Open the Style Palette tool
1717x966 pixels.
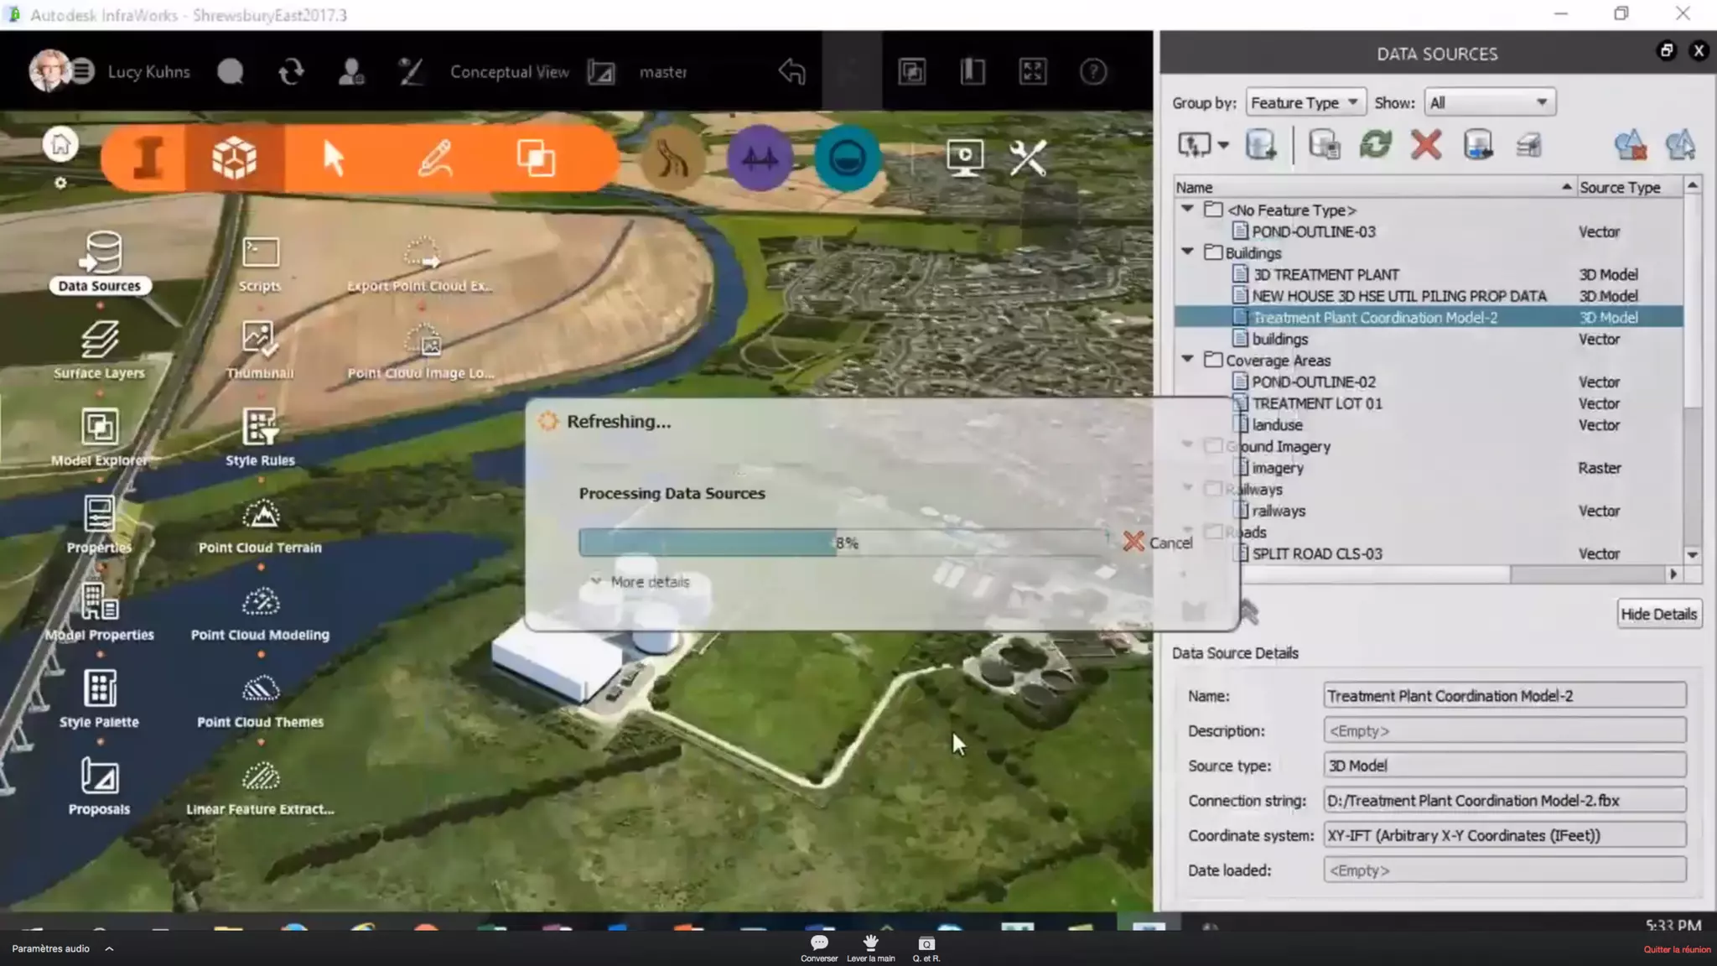click(x=99, y=689)
